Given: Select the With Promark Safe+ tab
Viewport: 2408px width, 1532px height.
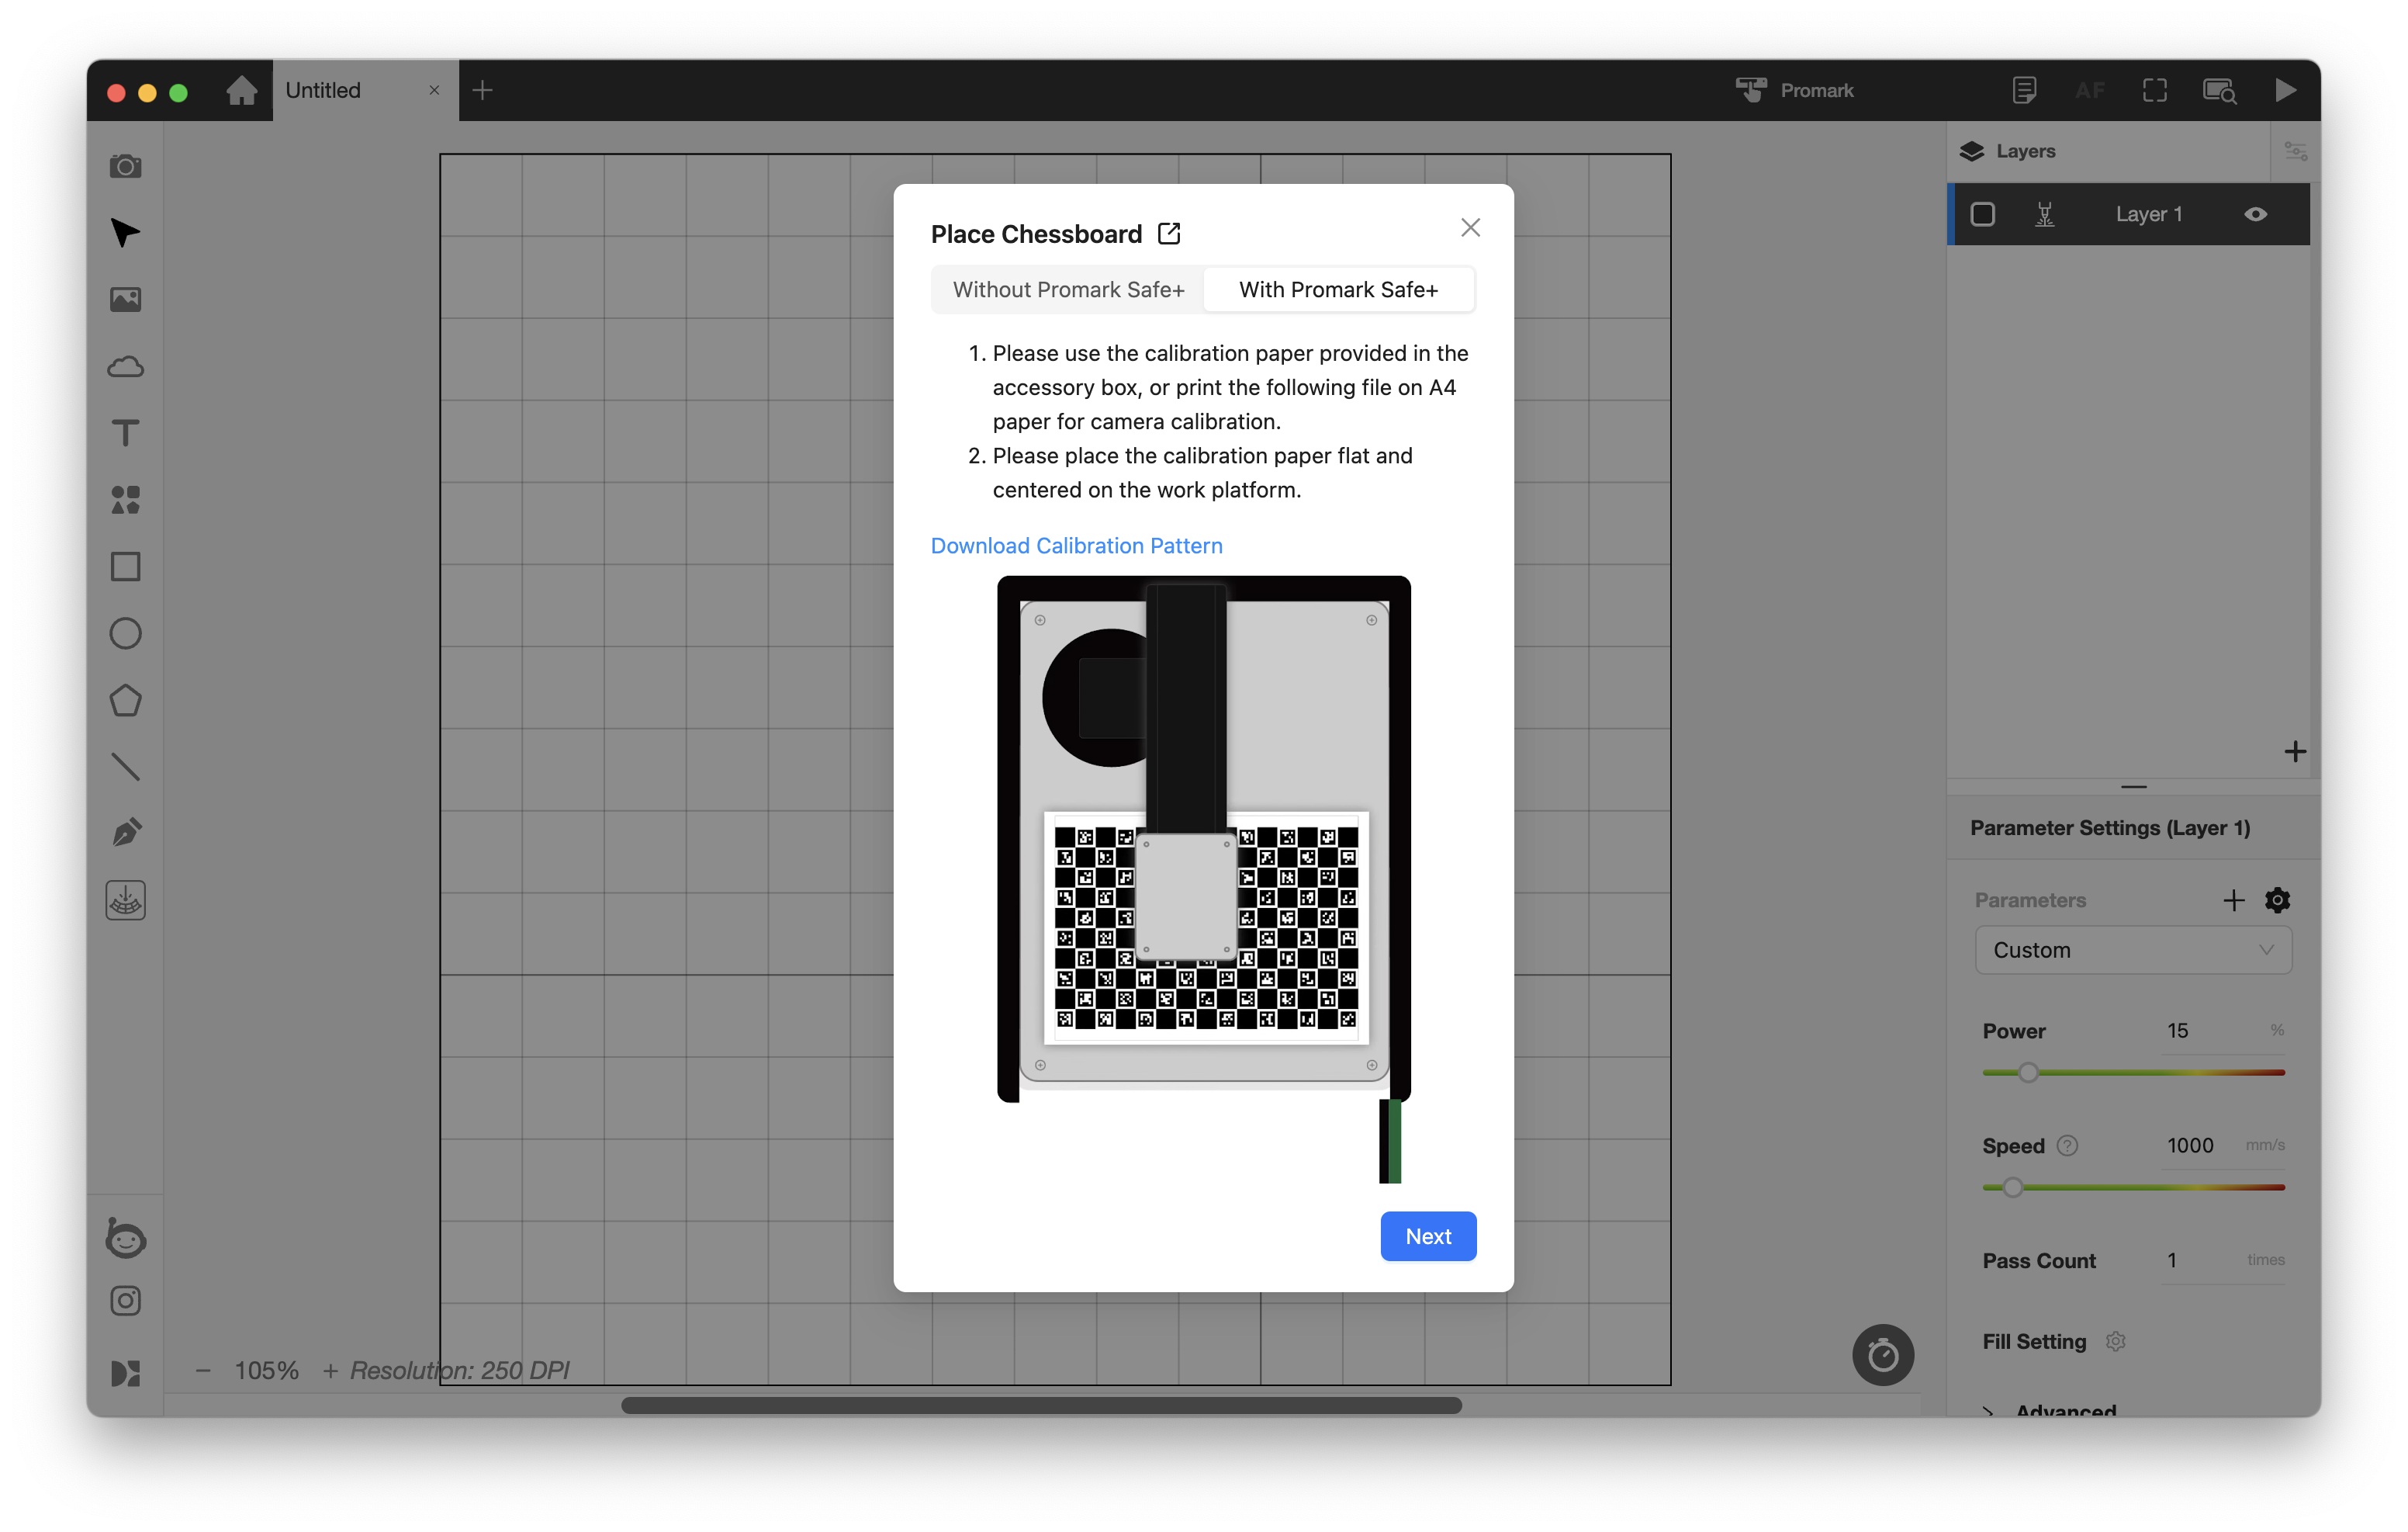Looking at the screenshot, I should [1338, 289].
